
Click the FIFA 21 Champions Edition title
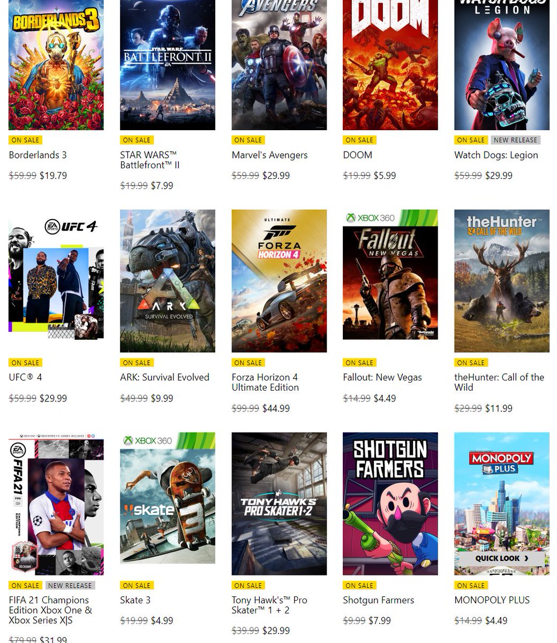[50, 610]
